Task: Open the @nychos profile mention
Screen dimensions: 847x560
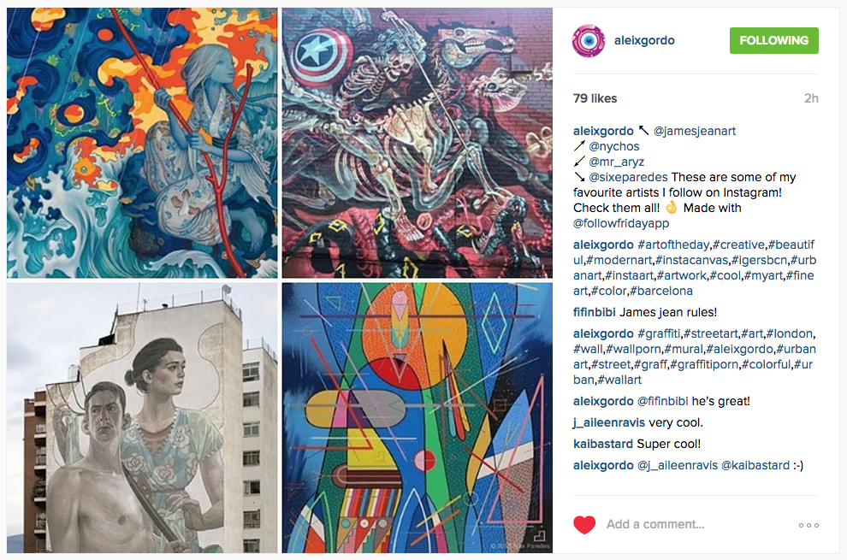Action: pyautogui.click(x=614, y=146)
